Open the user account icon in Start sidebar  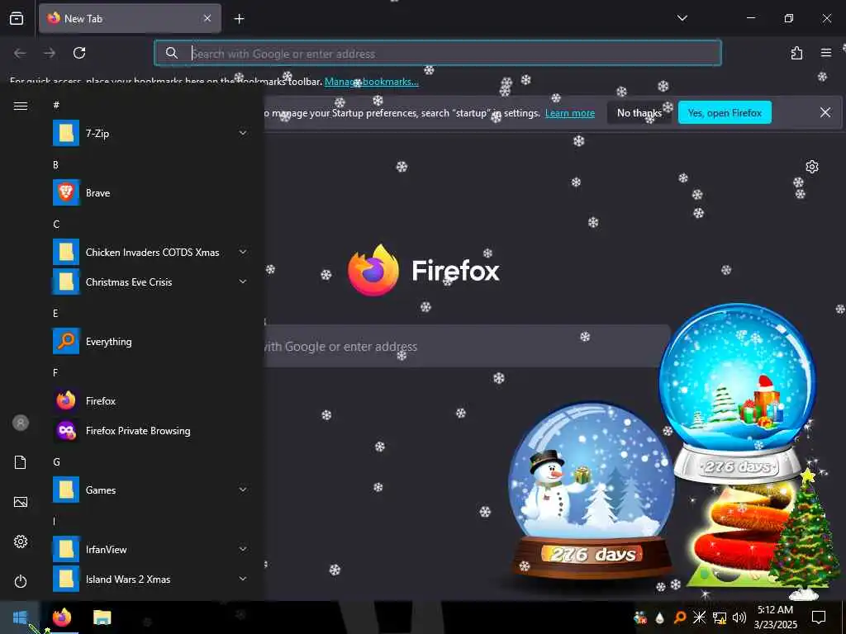coord(21,423)
